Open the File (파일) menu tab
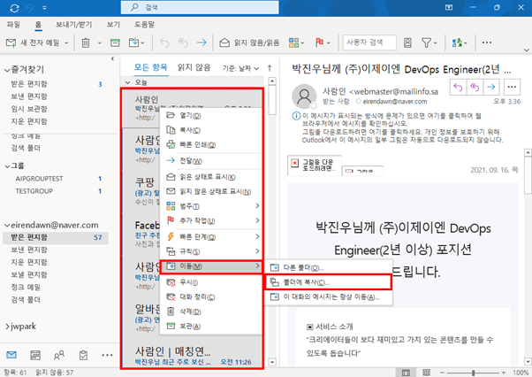Screen dimensions: 532x377 pyautogui.click(x=13, y=25)
